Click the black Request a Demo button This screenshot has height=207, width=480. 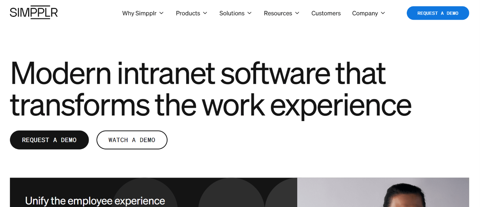[x=49, y=140]
